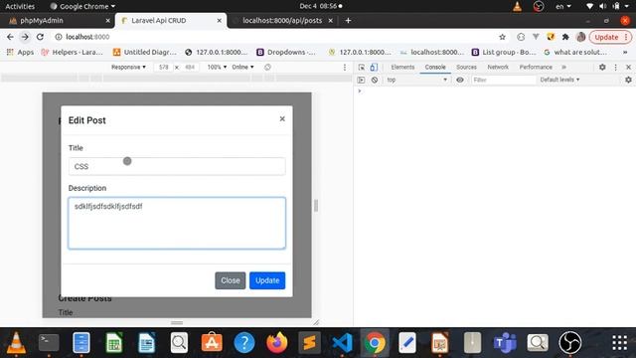This screenshot has width=636, height=358.
Task: Show applications grid icon
Action: tap(619, 343)
